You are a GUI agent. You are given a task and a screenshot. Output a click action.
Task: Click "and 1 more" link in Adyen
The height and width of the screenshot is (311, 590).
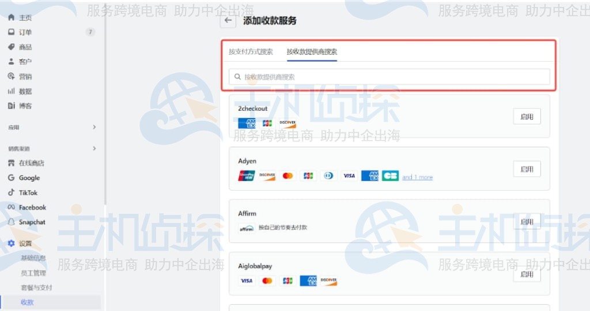[x=417, y=177]
